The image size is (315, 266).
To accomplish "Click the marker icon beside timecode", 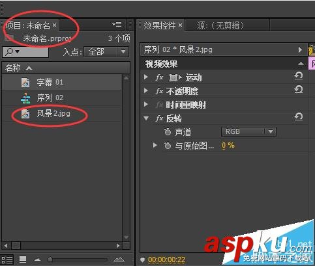I will click(x=142, y=259).
